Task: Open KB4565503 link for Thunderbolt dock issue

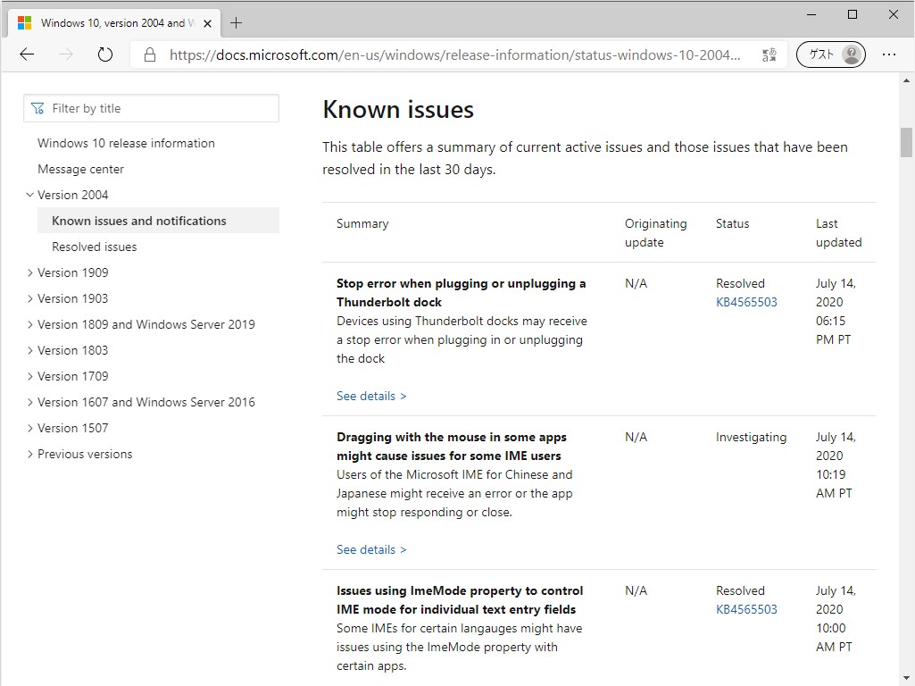Action: point(746,302)
